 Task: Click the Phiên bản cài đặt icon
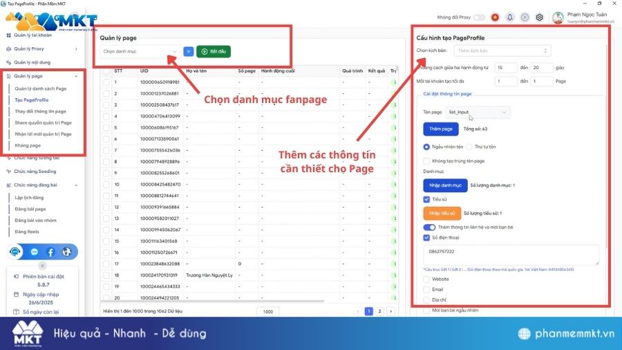[17, 277]
